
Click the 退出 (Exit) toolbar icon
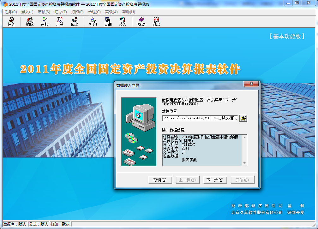click(x=156, y=21)
